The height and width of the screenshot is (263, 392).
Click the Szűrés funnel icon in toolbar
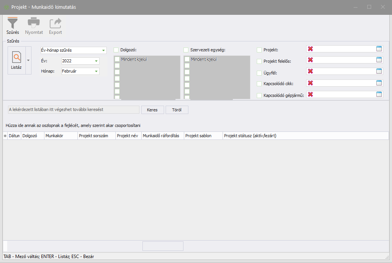pos(13,23)
